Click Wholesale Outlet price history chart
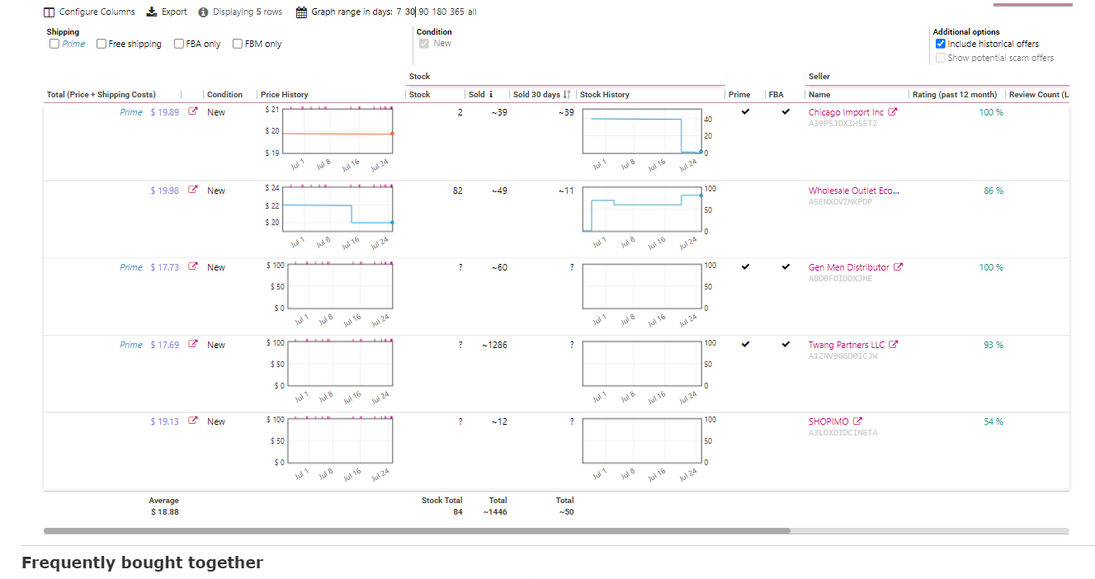1095x579 pixels. point(339,209)
